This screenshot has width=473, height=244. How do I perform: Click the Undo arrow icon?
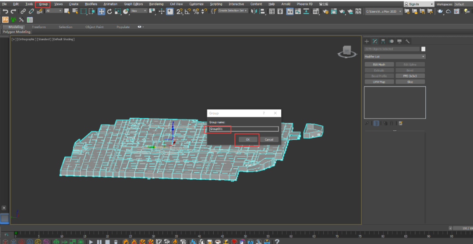pos(5,11)
